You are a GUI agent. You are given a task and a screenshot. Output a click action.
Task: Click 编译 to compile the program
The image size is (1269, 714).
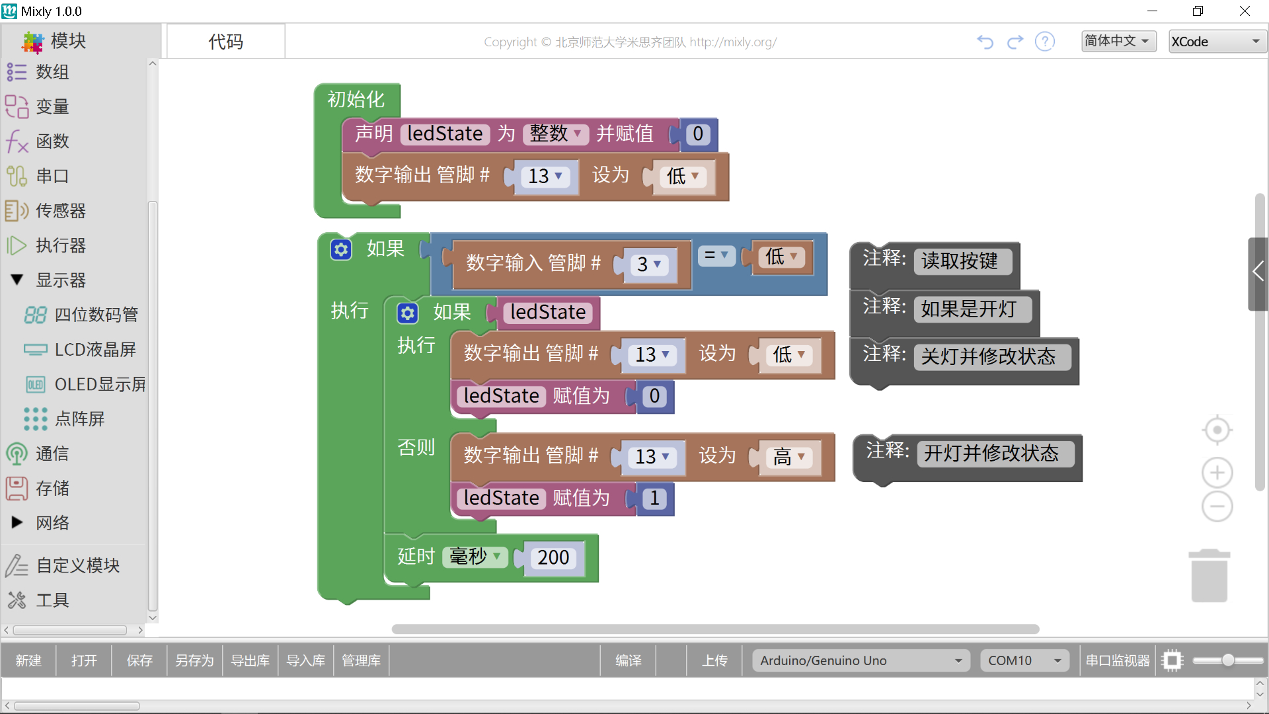pyautogui.click(x=627, y=660)
